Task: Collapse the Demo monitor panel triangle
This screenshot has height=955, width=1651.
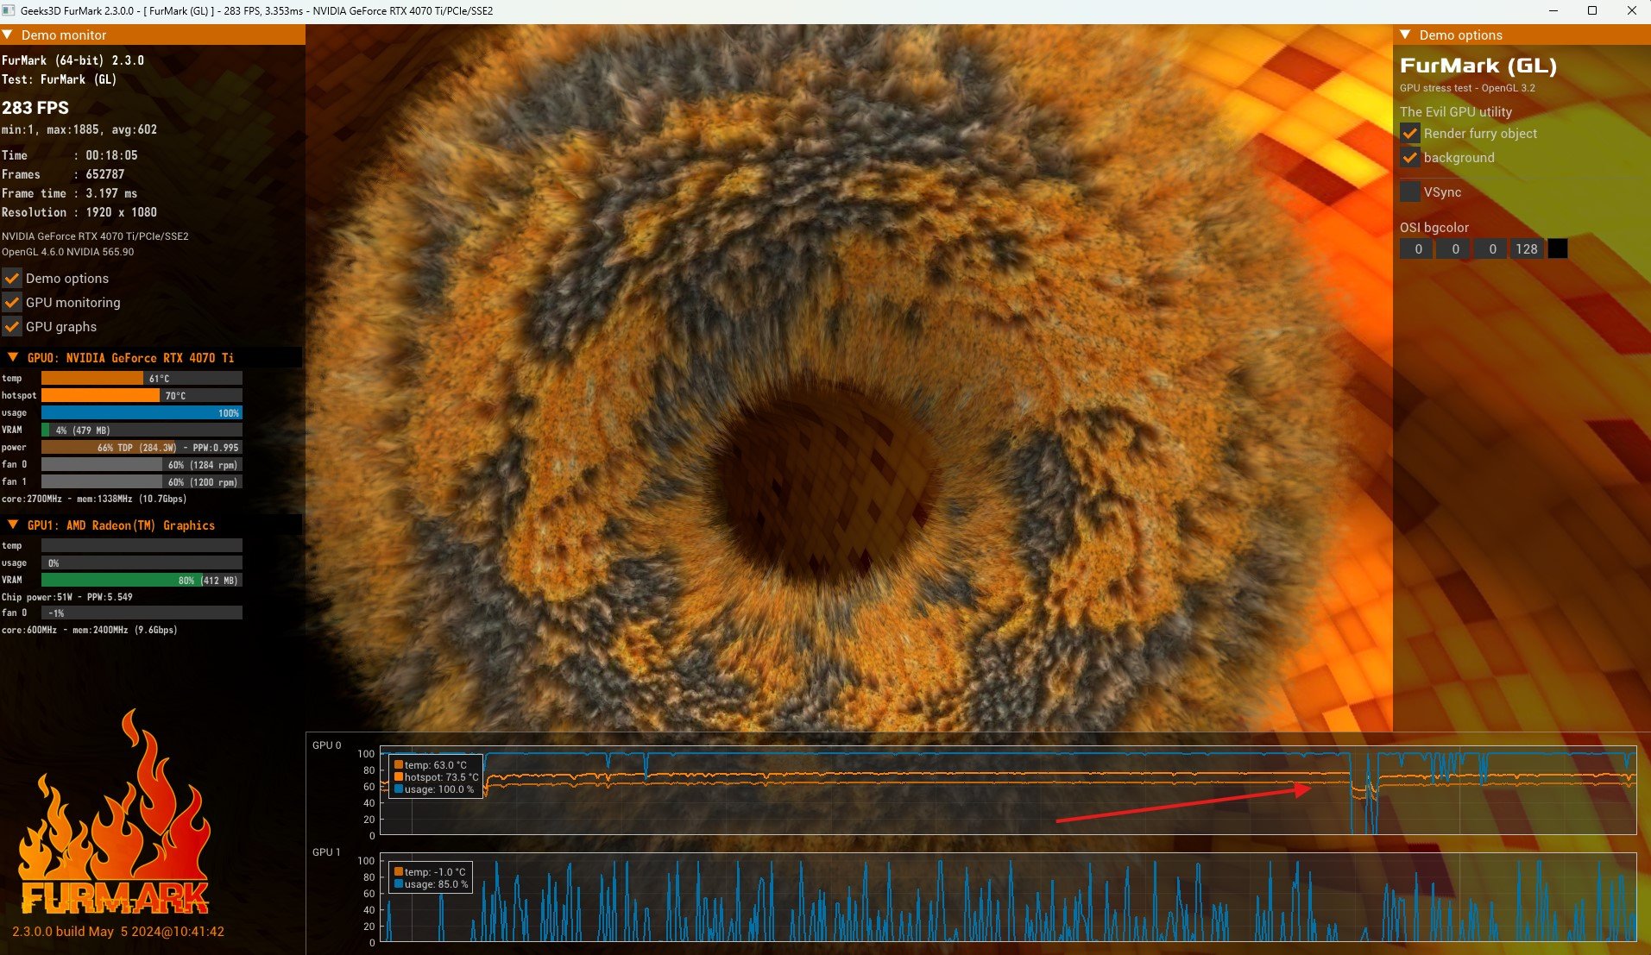Action: click(x=8, y=35)
